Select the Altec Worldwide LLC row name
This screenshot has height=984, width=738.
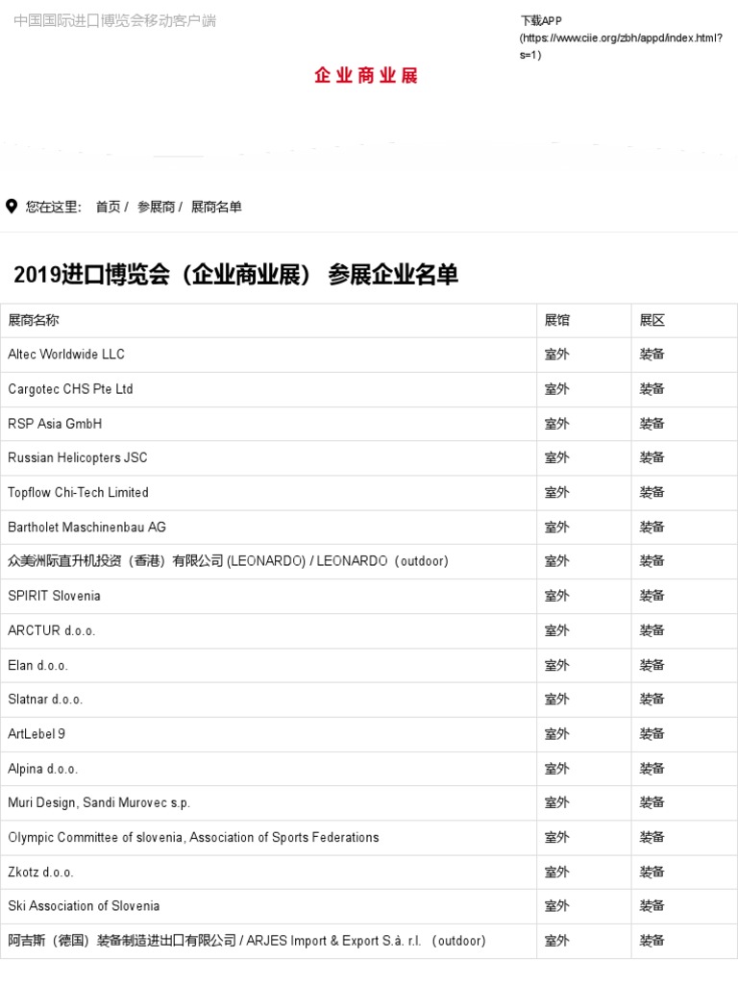pos(66,355)
